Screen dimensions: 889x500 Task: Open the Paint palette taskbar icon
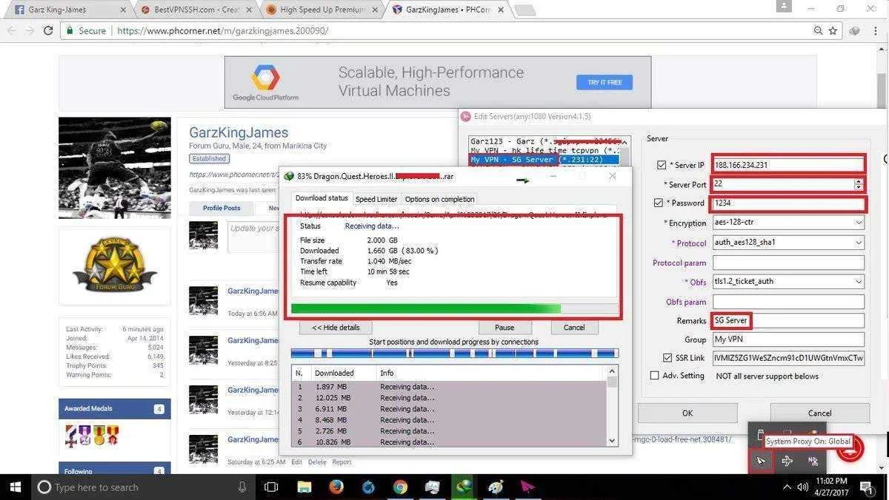[x=495, y=487]
